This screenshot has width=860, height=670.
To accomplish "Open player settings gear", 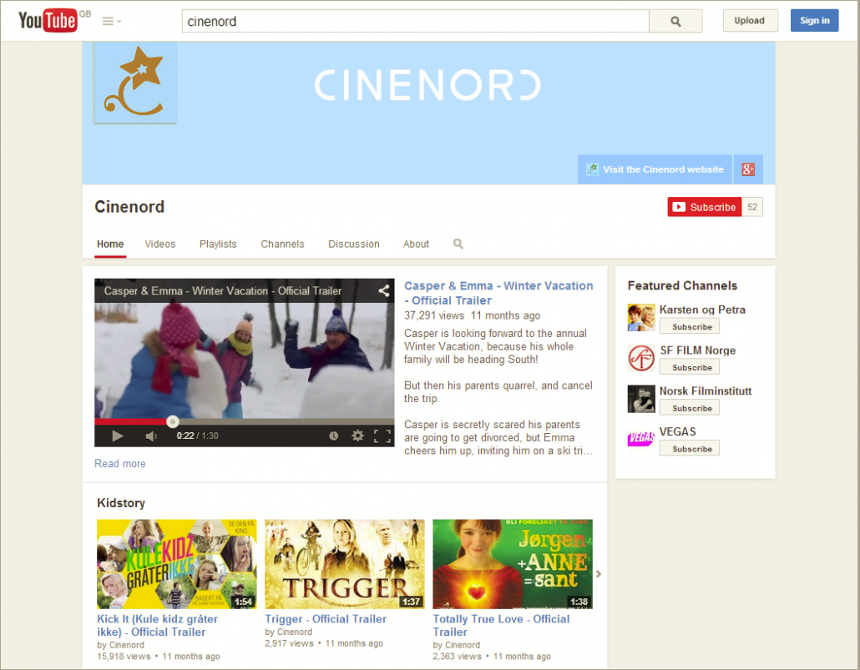I will point(357,436).
